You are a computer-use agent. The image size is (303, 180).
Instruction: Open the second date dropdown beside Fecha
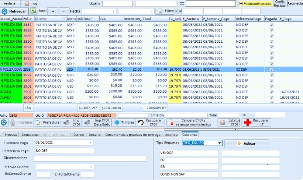point(152,11)
